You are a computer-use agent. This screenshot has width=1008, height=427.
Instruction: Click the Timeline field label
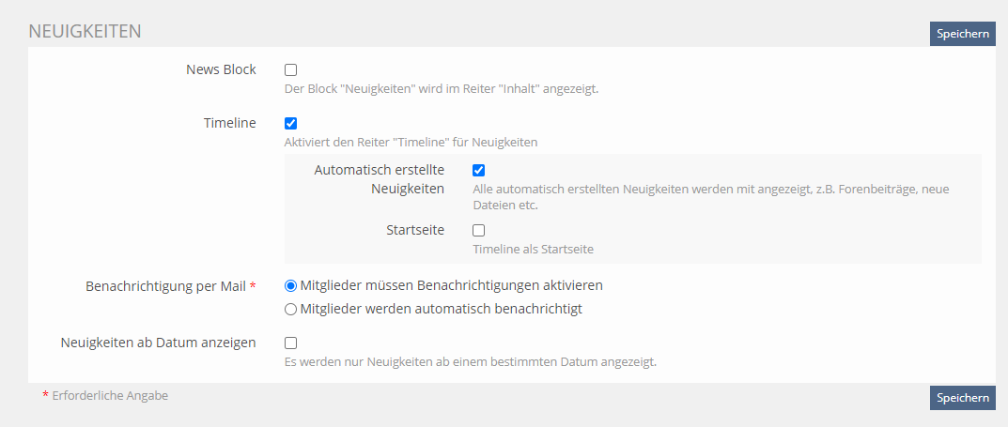pyautogui.click(x=229, y=123)
